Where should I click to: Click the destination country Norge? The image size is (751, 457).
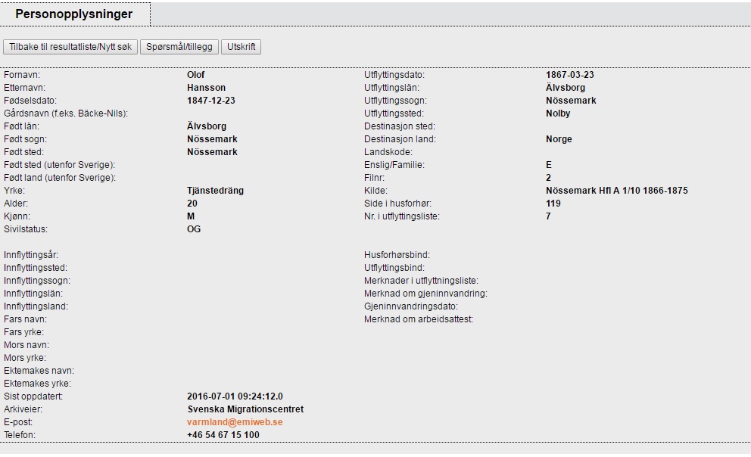coord(559,139)
